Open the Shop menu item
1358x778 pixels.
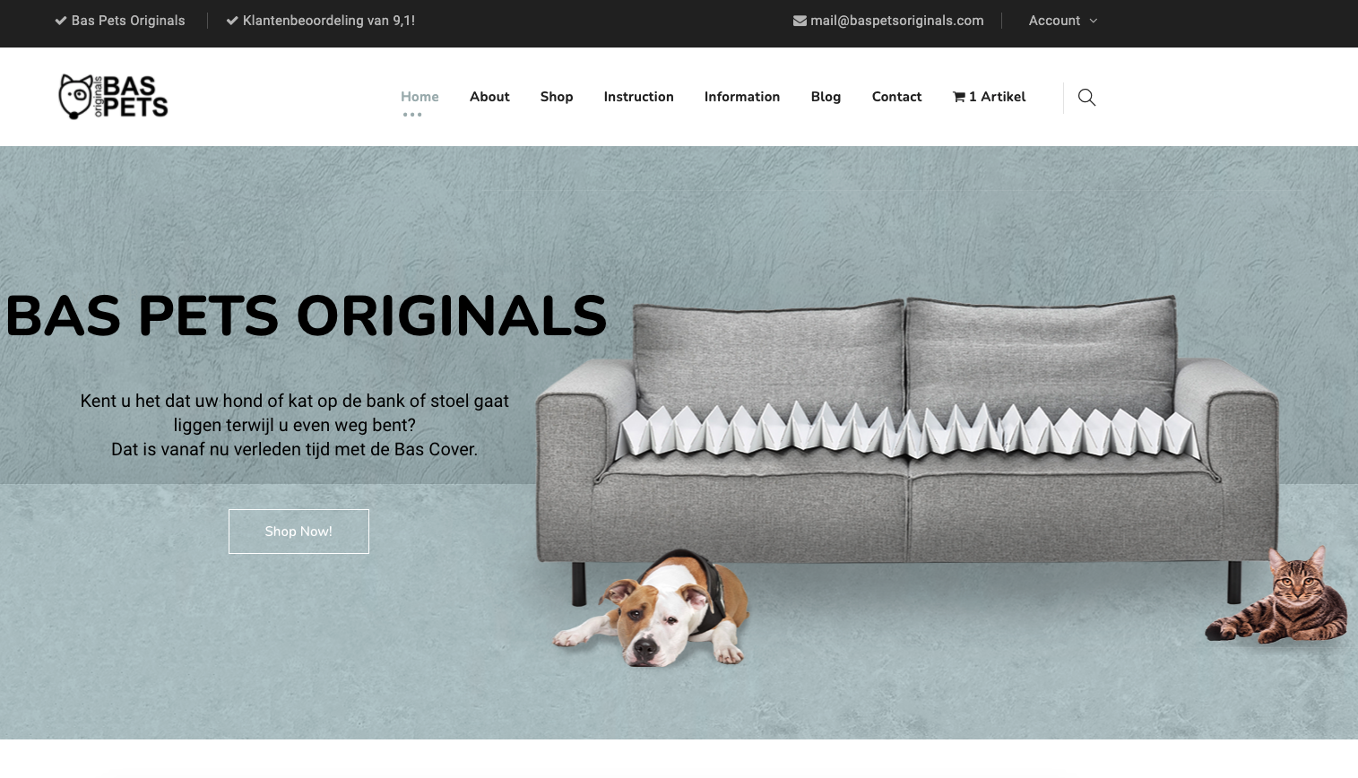[557, 97]
